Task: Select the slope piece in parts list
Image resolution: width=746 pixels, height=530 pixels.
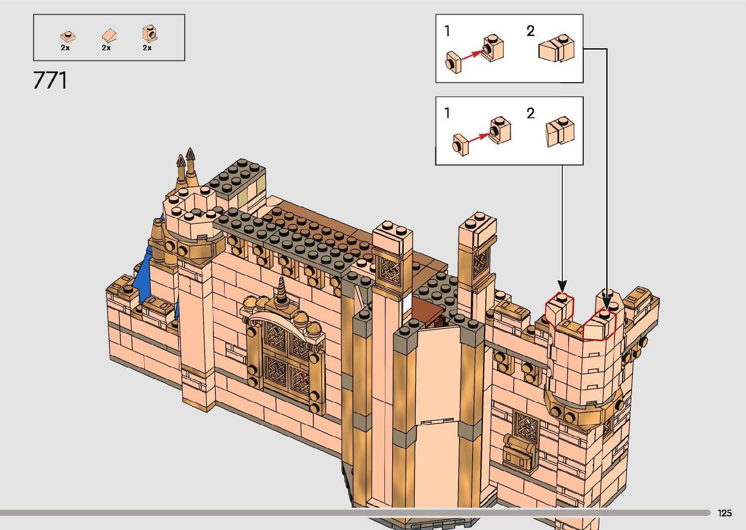Action: [x=109, y=36]
